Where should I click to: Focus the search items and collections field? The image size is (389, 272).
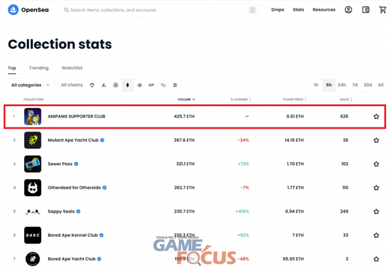point(160,10)
